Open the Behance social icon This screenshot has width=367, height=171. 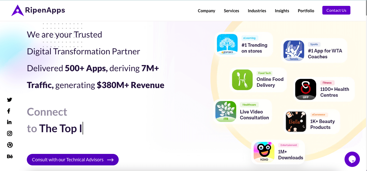[10, 156]
